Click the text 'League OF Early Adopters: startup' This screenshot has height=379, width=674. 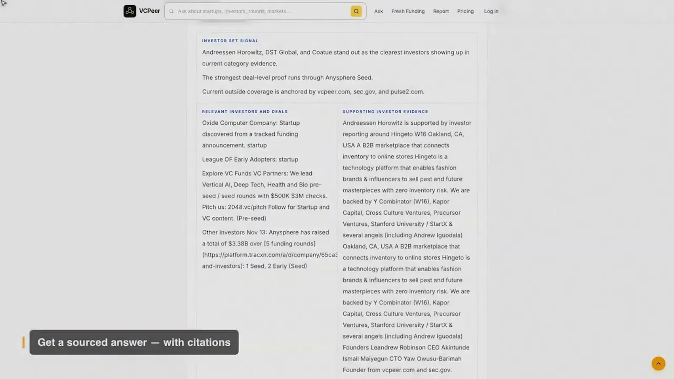coord(250,159)
